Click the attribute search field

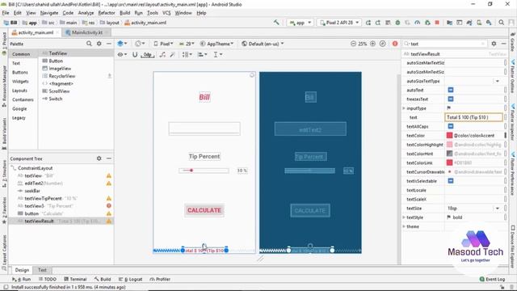pos(444,44)
